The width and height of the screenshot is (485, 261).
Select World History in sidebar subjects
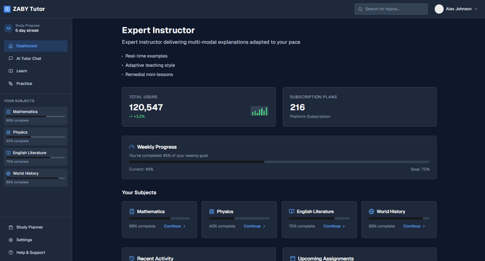[36, 178]
